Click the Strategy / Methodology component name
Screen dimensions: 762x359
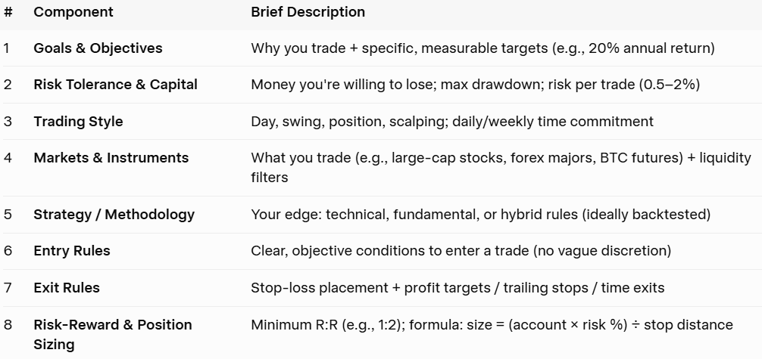(x=114, y=215)
